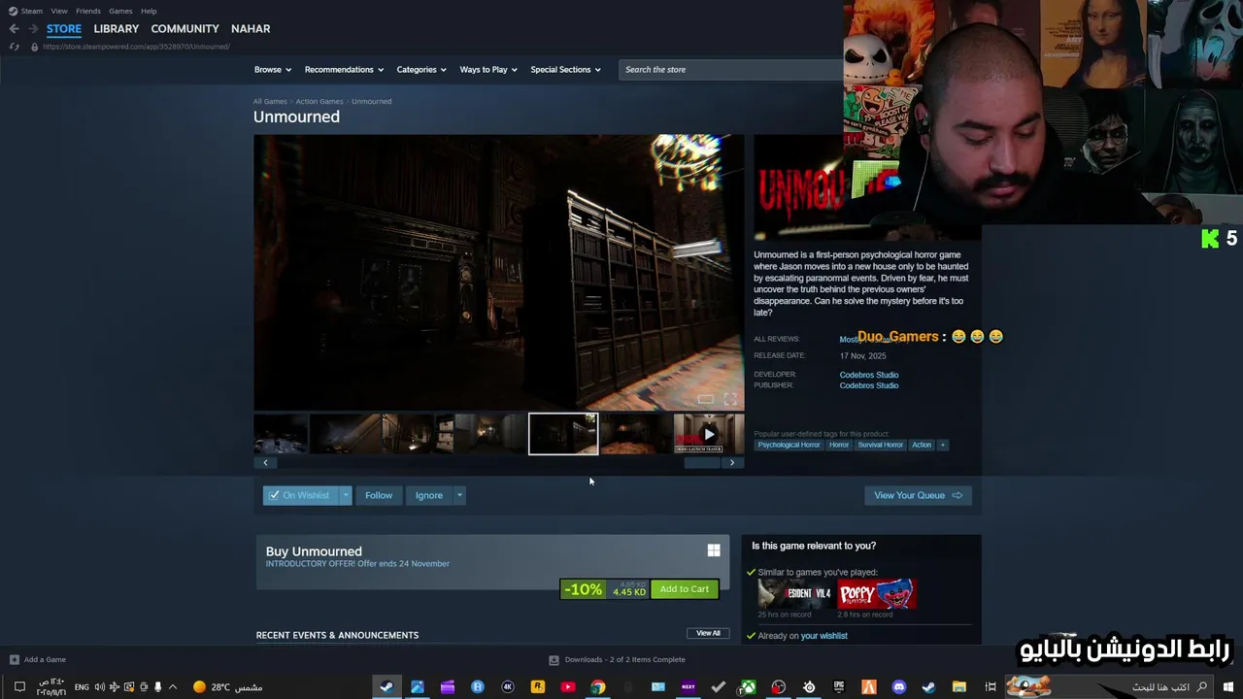Expand the Special Sections dropdown
This screenshot has width=1243, height=699.
[x=565, y=70]
